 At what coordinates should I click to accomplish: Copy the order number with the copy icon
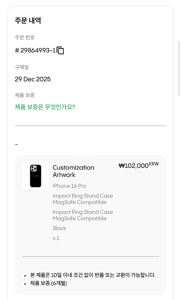(61, 50)
